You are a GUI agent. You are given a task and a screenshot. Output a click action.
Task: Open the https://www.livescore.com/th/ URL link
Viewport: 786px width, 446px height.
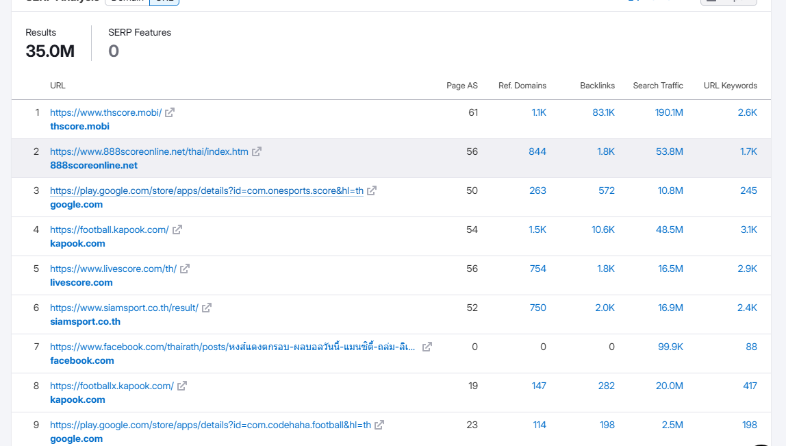point(113,269)
